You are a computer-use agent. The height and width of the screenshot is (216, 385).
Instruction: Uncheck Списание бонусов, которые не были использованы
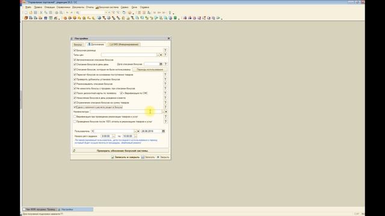coord(75,70)
